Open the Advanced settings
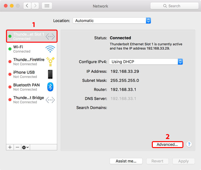201x170 pixels. (167, 144)
